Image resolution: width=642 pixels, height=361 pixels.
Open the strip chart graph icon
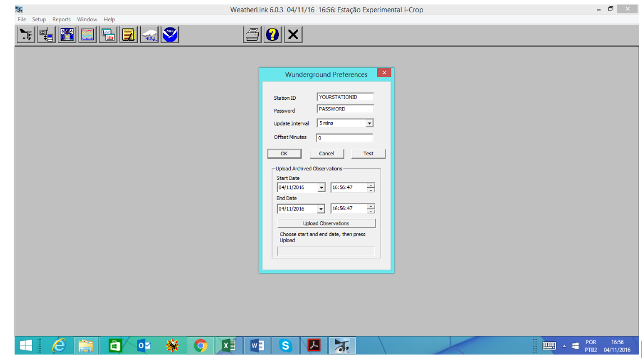coord(88,35)
